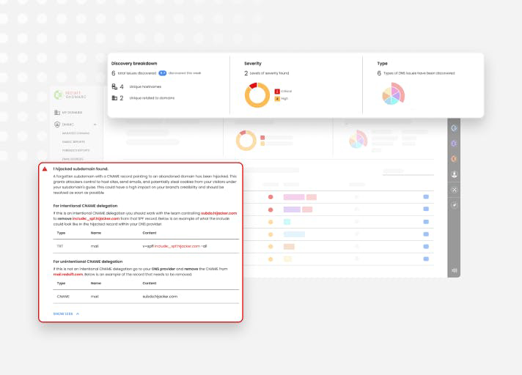522x375 pixels.
Task: Click the orange severity dot in the cyan-tag row
Action: pos(271,222)
